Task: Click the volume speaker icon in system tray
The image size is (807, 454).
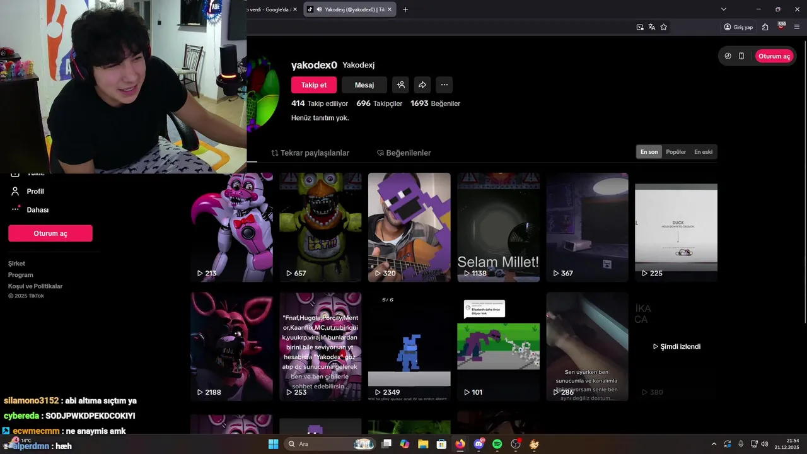Action: click(764, 444)
